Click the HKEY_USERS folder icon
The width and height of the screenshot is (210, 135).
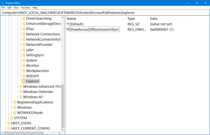tap(9, 123)
